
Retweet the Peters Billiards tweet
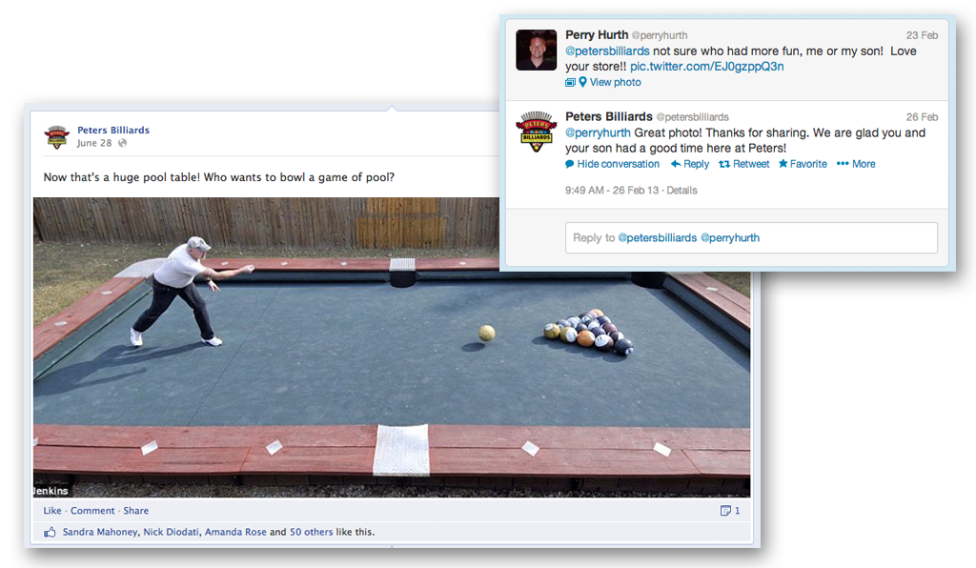click(x=743, y=164)
